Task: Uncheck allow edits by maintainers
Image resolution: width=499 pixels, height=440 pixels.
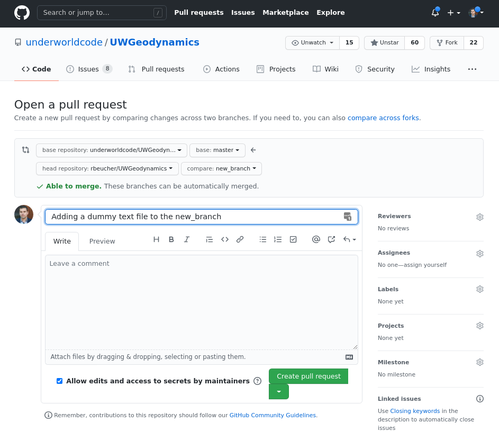Action: coord(59,381)
